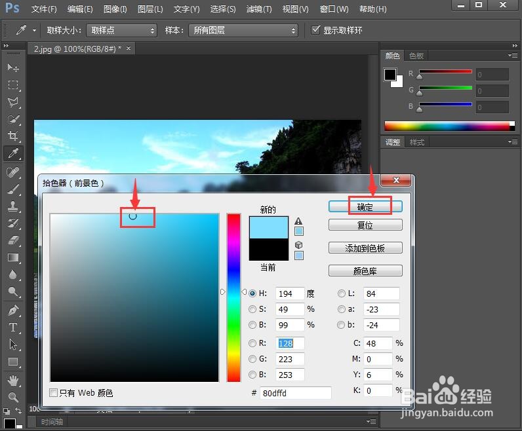This screenshot has width=522, height=431.
Task: Select the L lightness radio button
Action: point(341,293)
